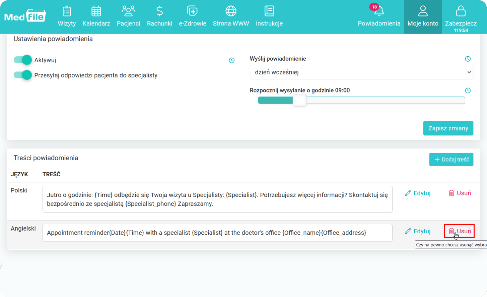The image size is (487, 297).
Task: Open the Wizyty clipboard icon
Action: tap(67, 11)
